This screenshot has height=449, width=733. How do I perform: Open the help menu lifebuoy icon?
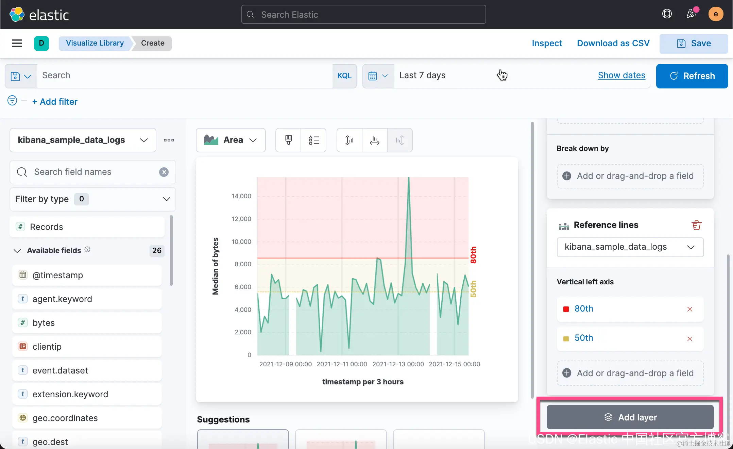(x=667, y=14)
